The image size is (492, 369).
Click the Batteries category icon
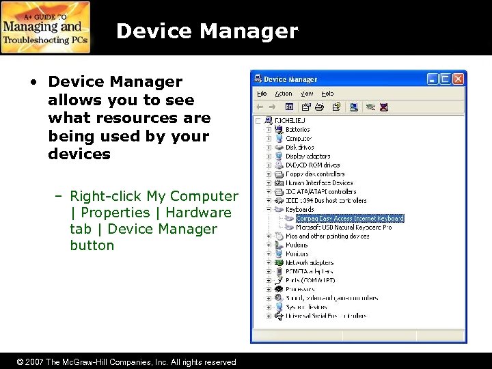click(x=279, y=129)
